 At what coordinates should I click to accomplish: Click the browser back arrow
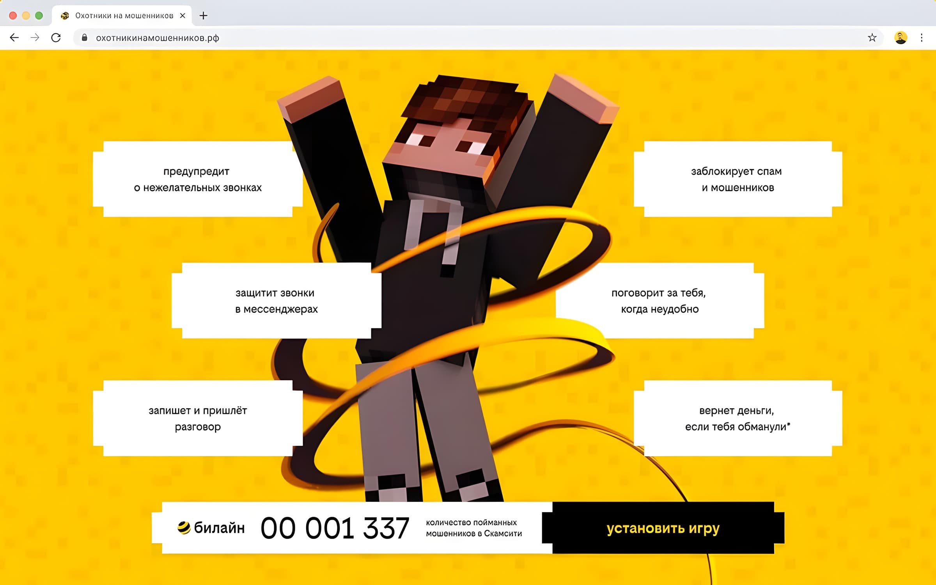pyautogui.click(x=14, y=37)
